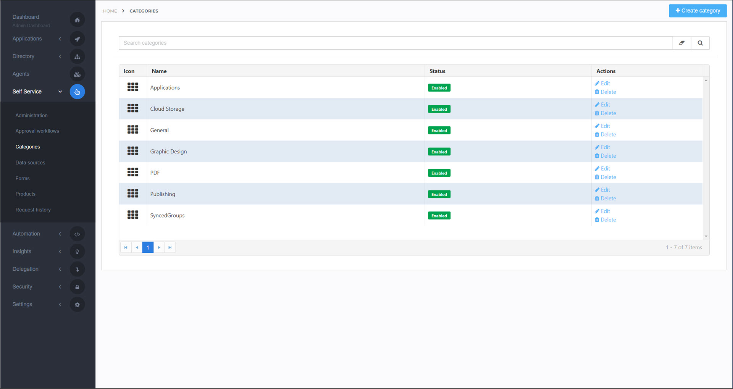The image size is (733, 389).
Task: Click the Create category button
Action: (x=697, y=11)
